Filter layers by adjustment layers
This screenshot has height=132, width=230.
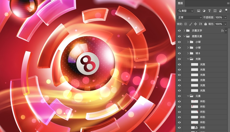pyautogui.click(x=204, y=11)
